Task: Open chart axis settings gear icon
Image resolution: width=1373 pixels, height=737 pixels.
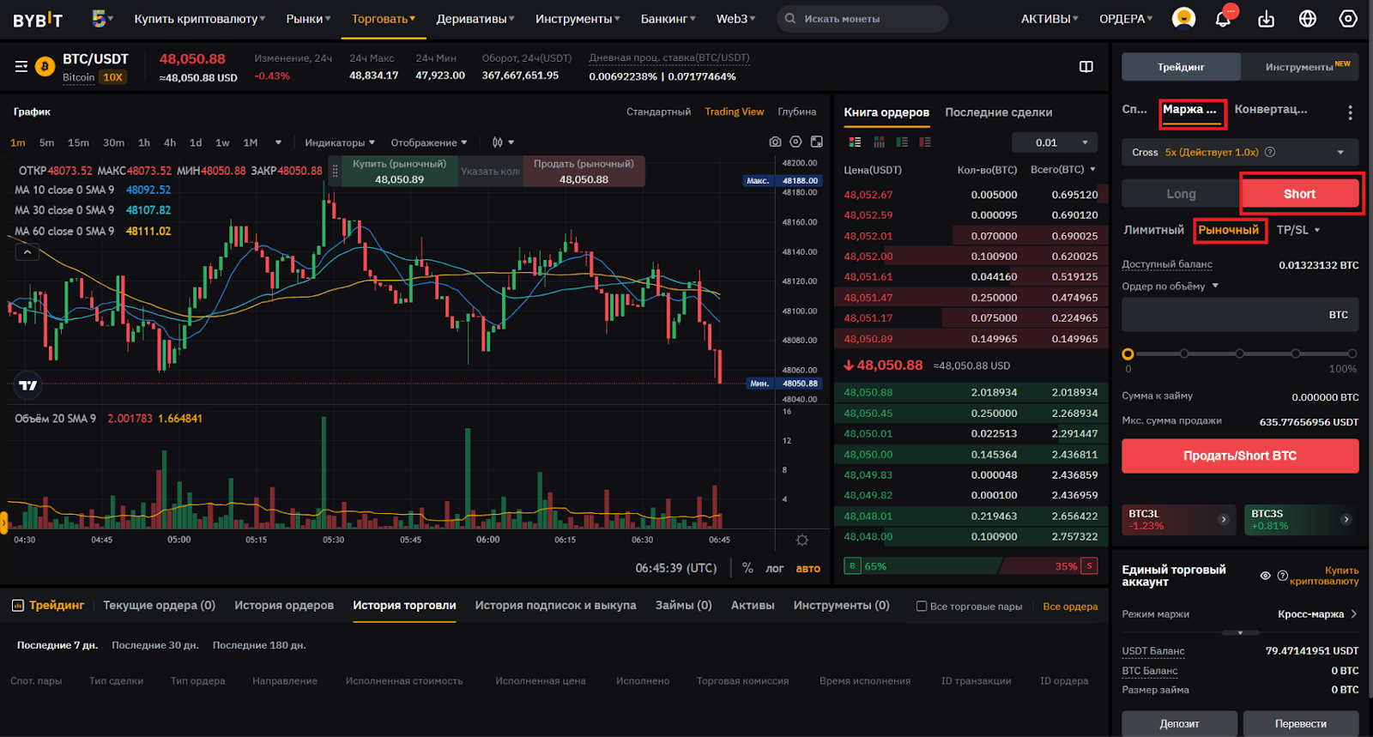Action: 802,541
